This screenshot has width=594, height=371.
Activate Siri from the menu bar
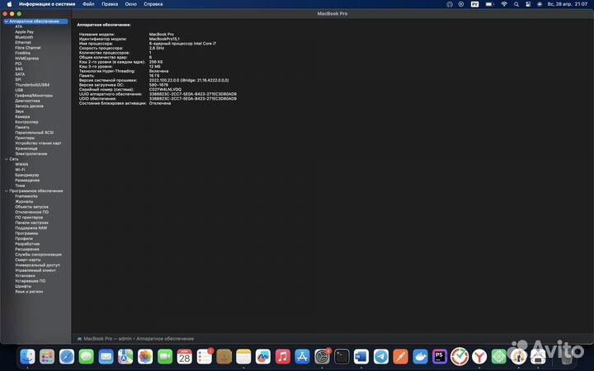coord(540,4)
